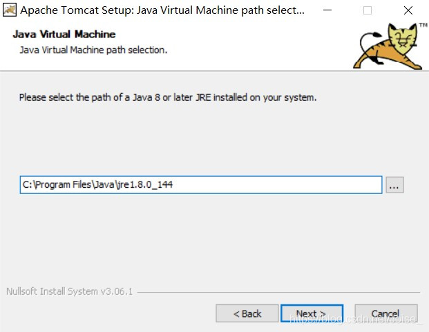Open the folder browser with the '...' button
This screenshot has height=332, width=429.
point(394,185)
